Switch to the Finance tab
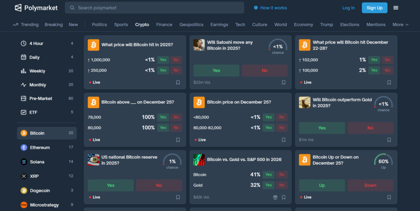This screenshot has height=211, width=420. [164, 25]
